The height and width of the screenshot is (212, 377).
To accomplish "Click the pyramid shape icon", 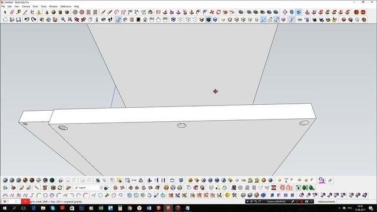I will coord(39,12).
